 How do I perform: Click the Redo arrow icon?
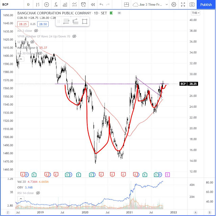[108, 5]
